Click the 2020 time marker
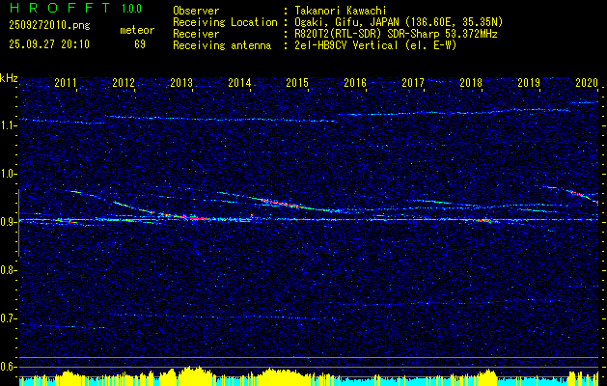The width and height of the screenshot is (607, 386). 587,83
